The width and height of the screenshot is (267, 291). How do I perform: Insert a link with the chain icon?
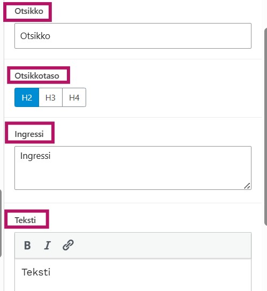tap(68, 245)
